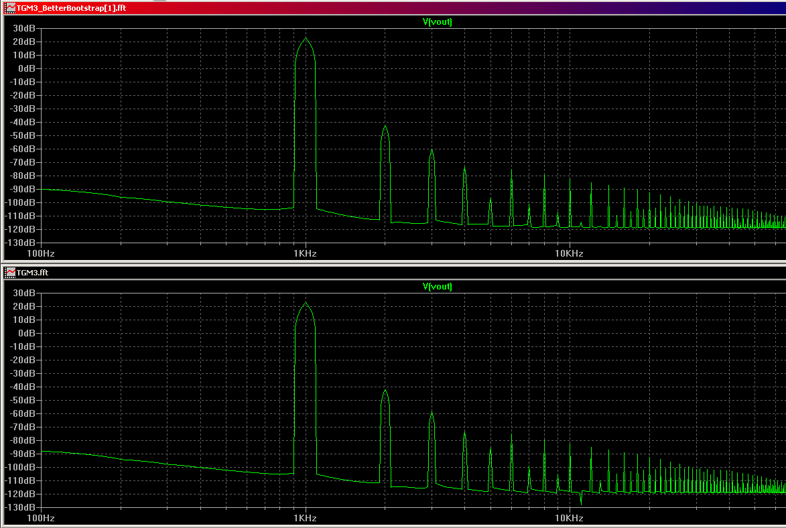This screenshot has width=786, height=528.
Task: Activate the TGM3_BetterBootstrap[1].fft title bar
Action: (x=395, y=8)
